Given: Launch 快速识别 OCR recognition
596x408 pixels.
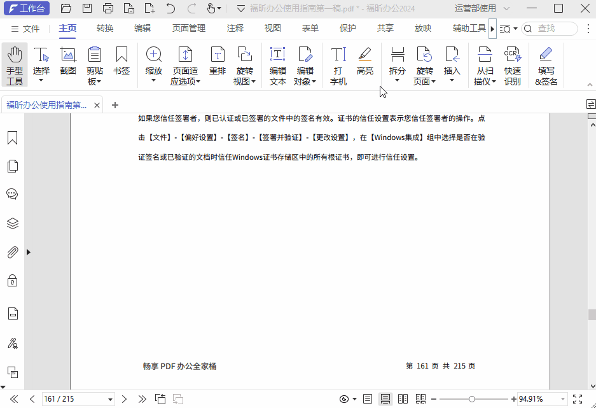Looking at the screenshot, I should click(513, 64).
